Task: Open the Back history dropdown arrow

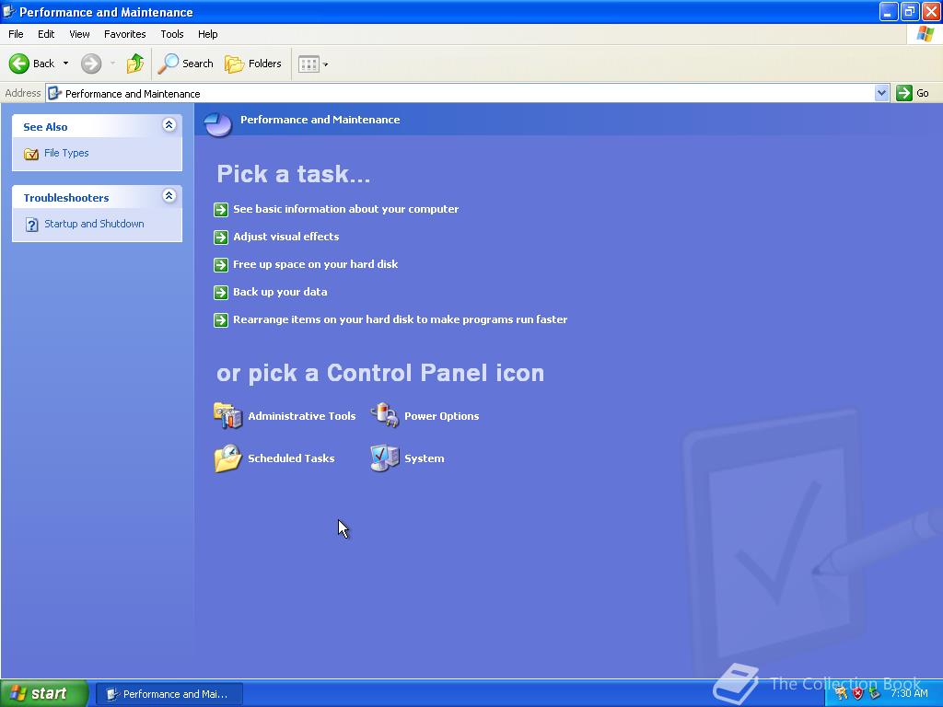Action: pyautogui.click(x=65, y=64)
